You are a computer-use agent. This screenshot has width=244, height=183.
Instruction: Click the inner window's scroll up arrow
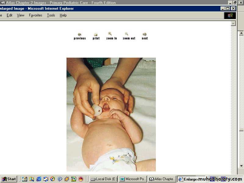click(x=233, y=23)
